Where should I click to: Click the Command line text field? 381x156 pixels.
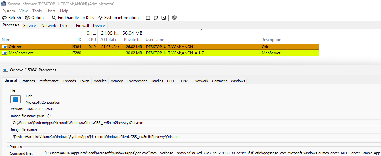[212, 153]
